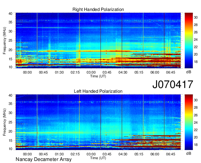Viewport: 201px width, 163px height.
Task: Select "04:30" time tick of Right Handed plot
Action: click(x=123, y=72)
